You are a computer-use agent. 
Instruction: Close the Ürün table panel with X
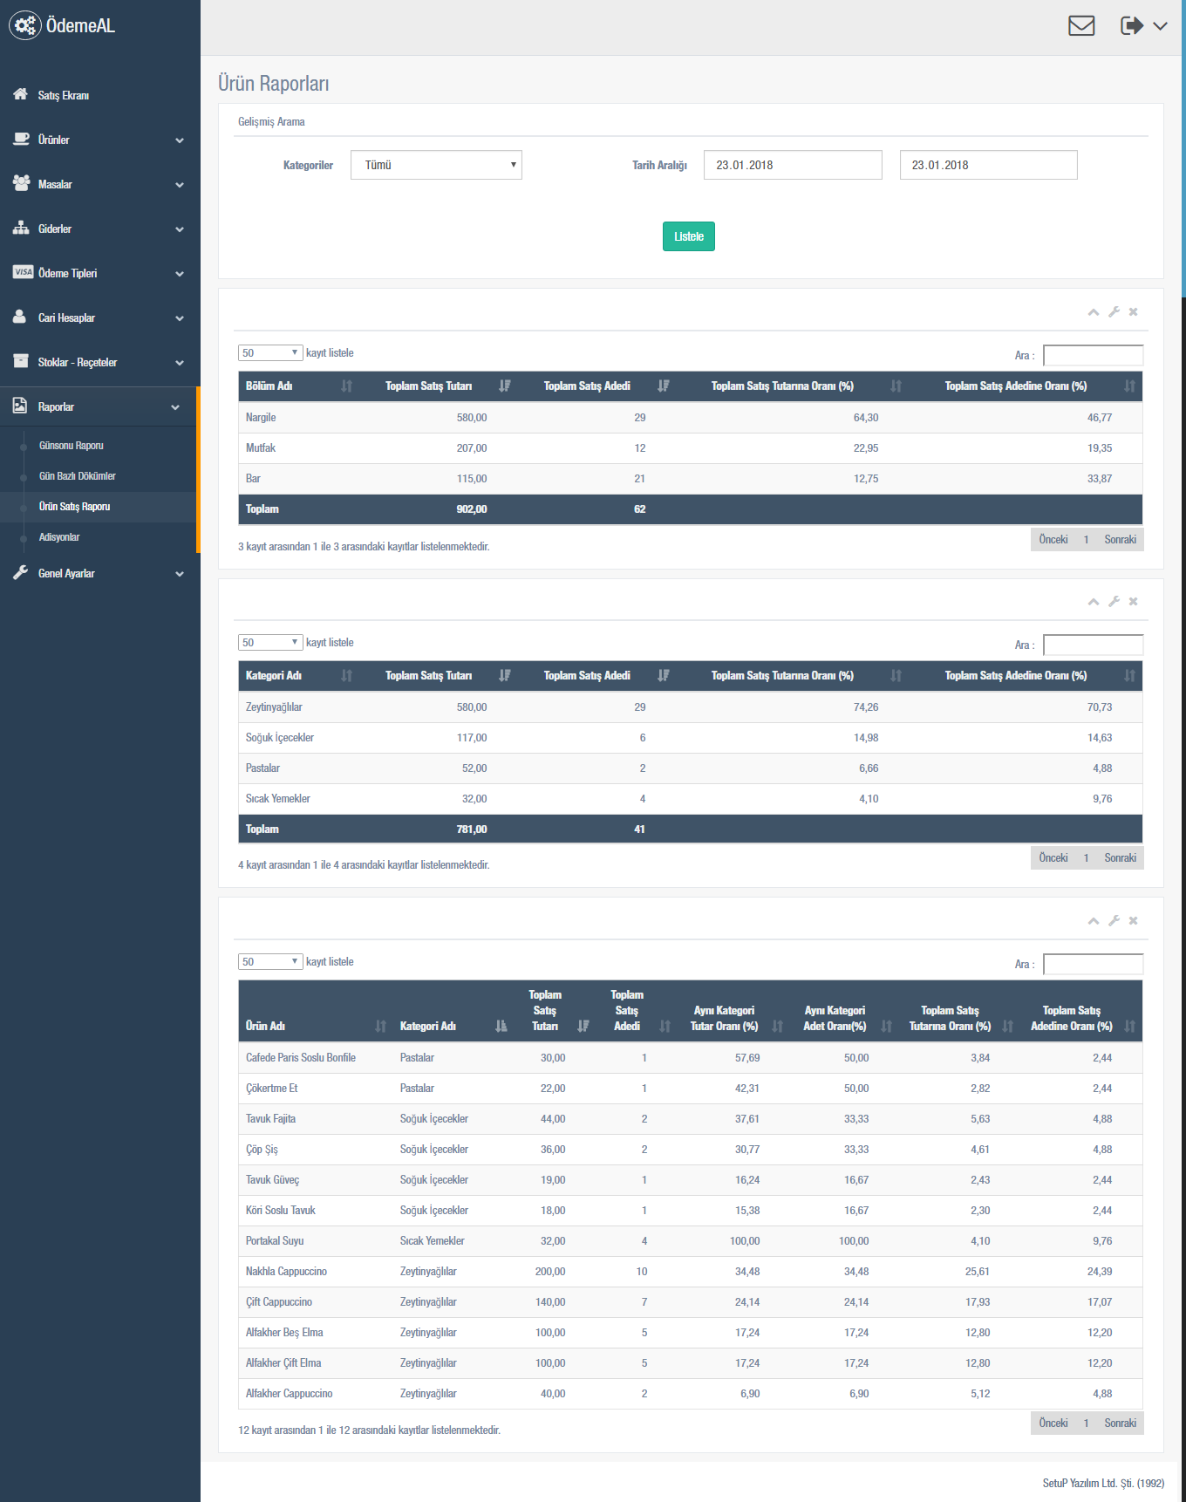click(x=1134, y=921)
